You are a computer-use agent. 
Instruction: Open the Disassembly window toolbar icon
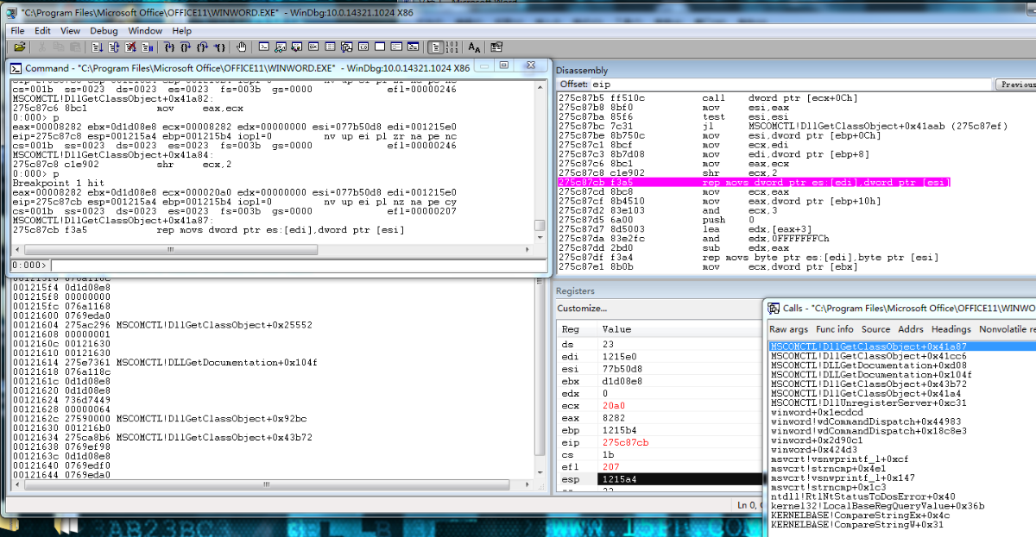[363, 47]
